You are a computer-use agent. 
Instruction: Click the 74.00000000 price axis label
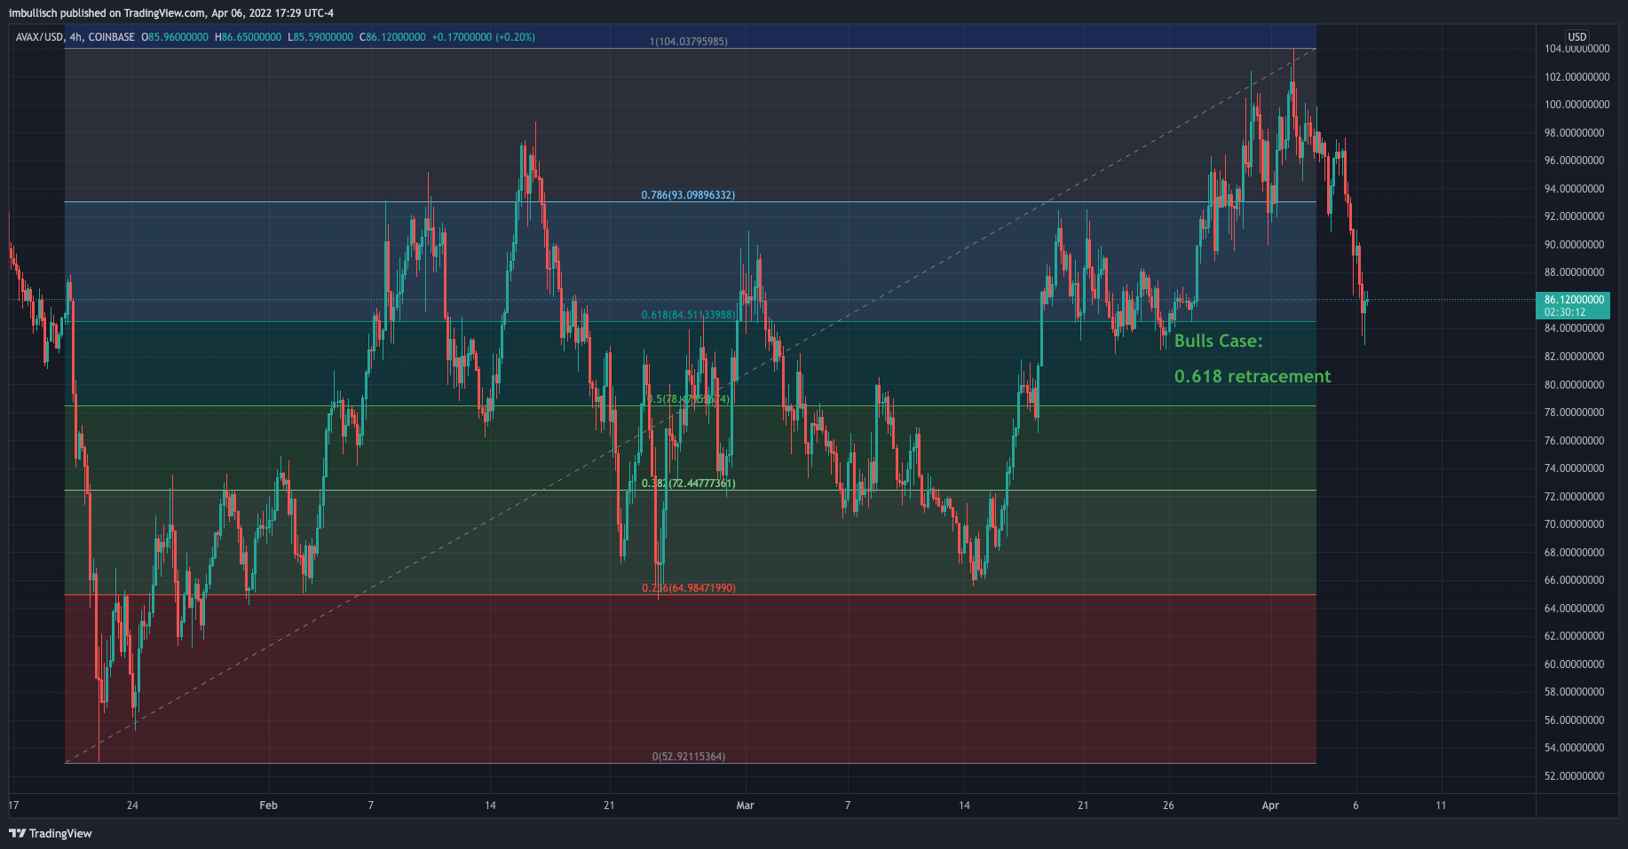click(1577, 468)
